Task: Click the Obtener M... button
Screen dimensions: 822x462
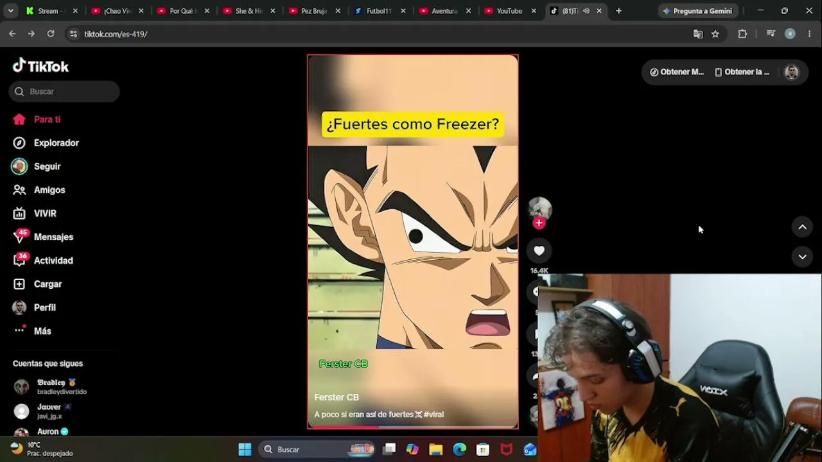Action: click(x=676, y=72)
